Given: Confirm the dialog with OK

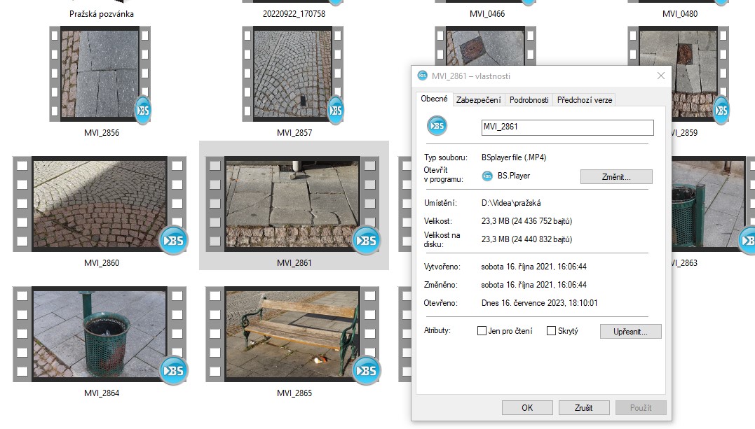Looking at the screenshot, I should [527, 407].
